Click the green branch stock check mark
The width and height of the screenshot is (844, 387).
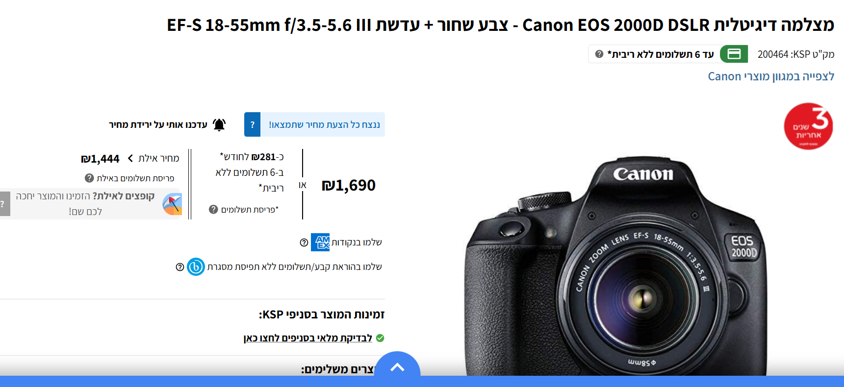pyautogui.click(x=380, y=338)
